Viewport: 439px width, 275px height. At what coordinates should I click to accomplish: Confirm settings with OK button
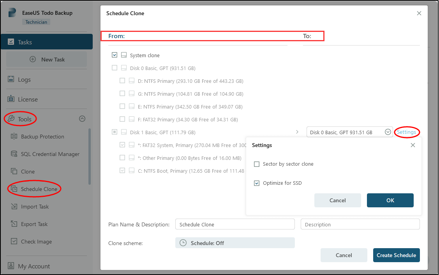tap(390, 200)
